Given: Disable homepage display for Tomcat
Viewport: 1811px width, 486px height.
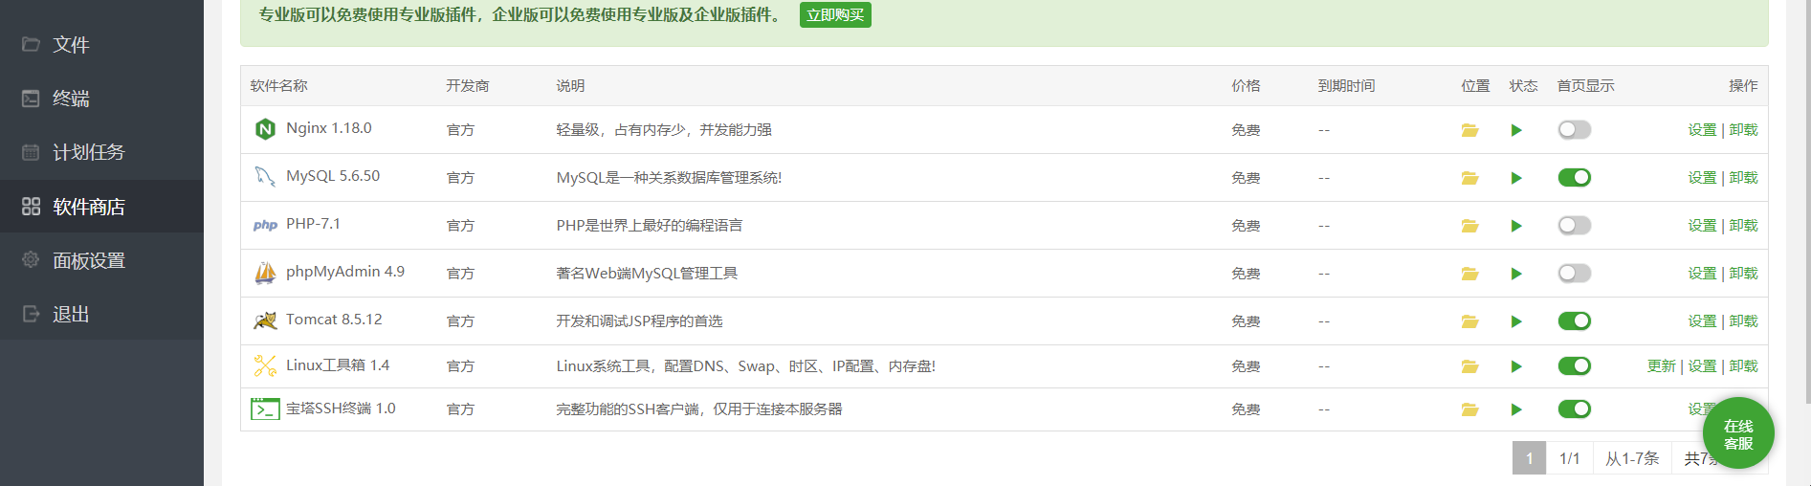Looking at the screenshot, I should (1575, 320).
